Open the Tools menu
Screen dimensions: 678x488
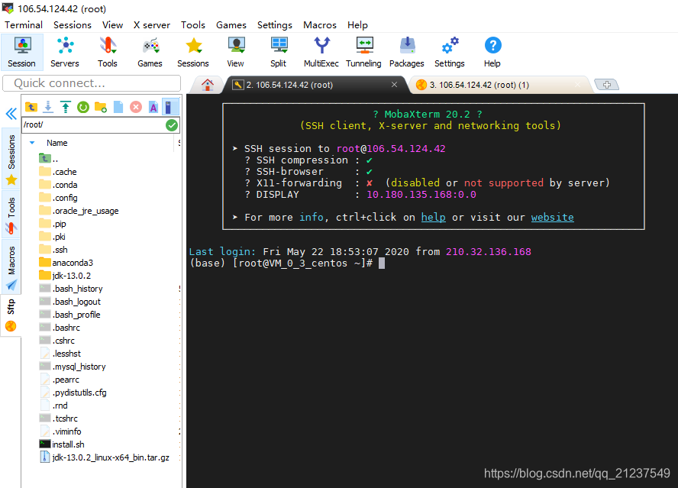(x=193, y=25)
